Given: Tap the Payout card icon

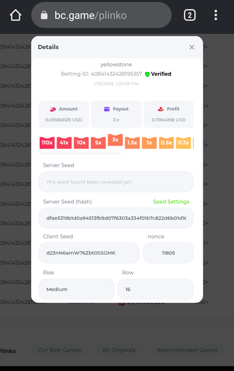Looking at the screenshot, I should point(107,109).
